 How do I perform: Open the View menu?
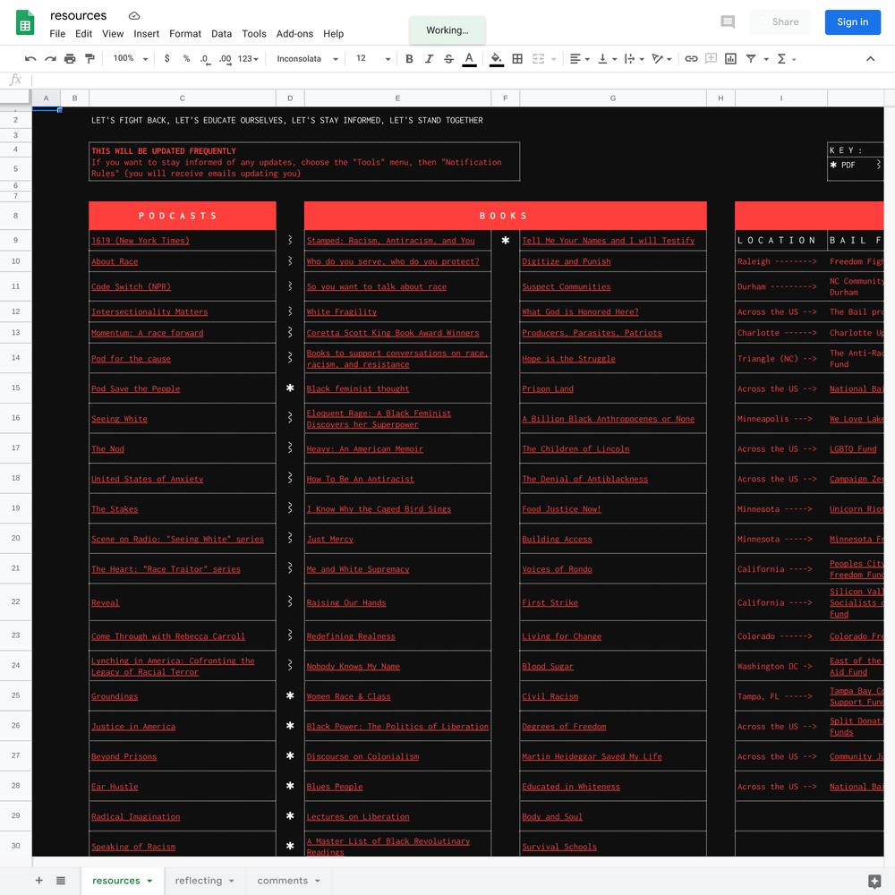click(x=113, y=34)
